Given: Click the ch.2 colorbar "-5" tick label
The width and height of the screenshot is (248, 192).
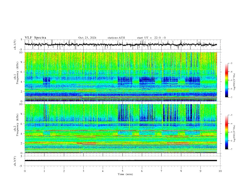Looking at the screenshot, I should tap(231, 132).
